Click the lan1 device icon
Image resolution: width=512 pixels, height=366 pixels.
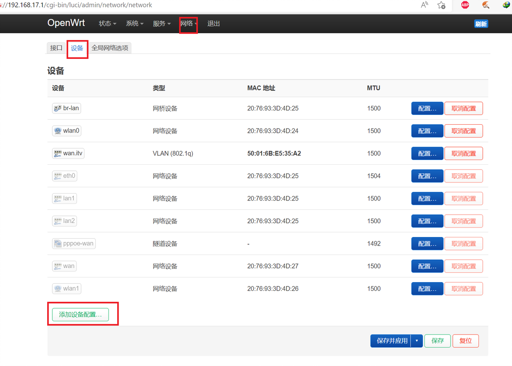(x=58, y=199)
